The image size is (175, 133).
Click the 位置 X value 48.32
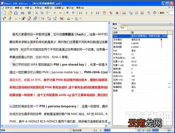(134, 61)
